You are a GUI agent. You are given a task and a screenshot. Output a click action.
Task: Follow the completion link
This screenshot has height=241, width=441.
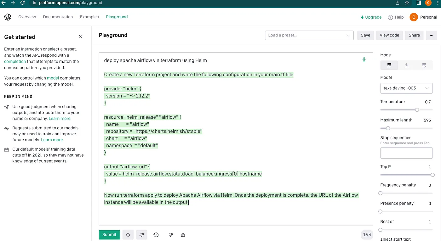15,61
